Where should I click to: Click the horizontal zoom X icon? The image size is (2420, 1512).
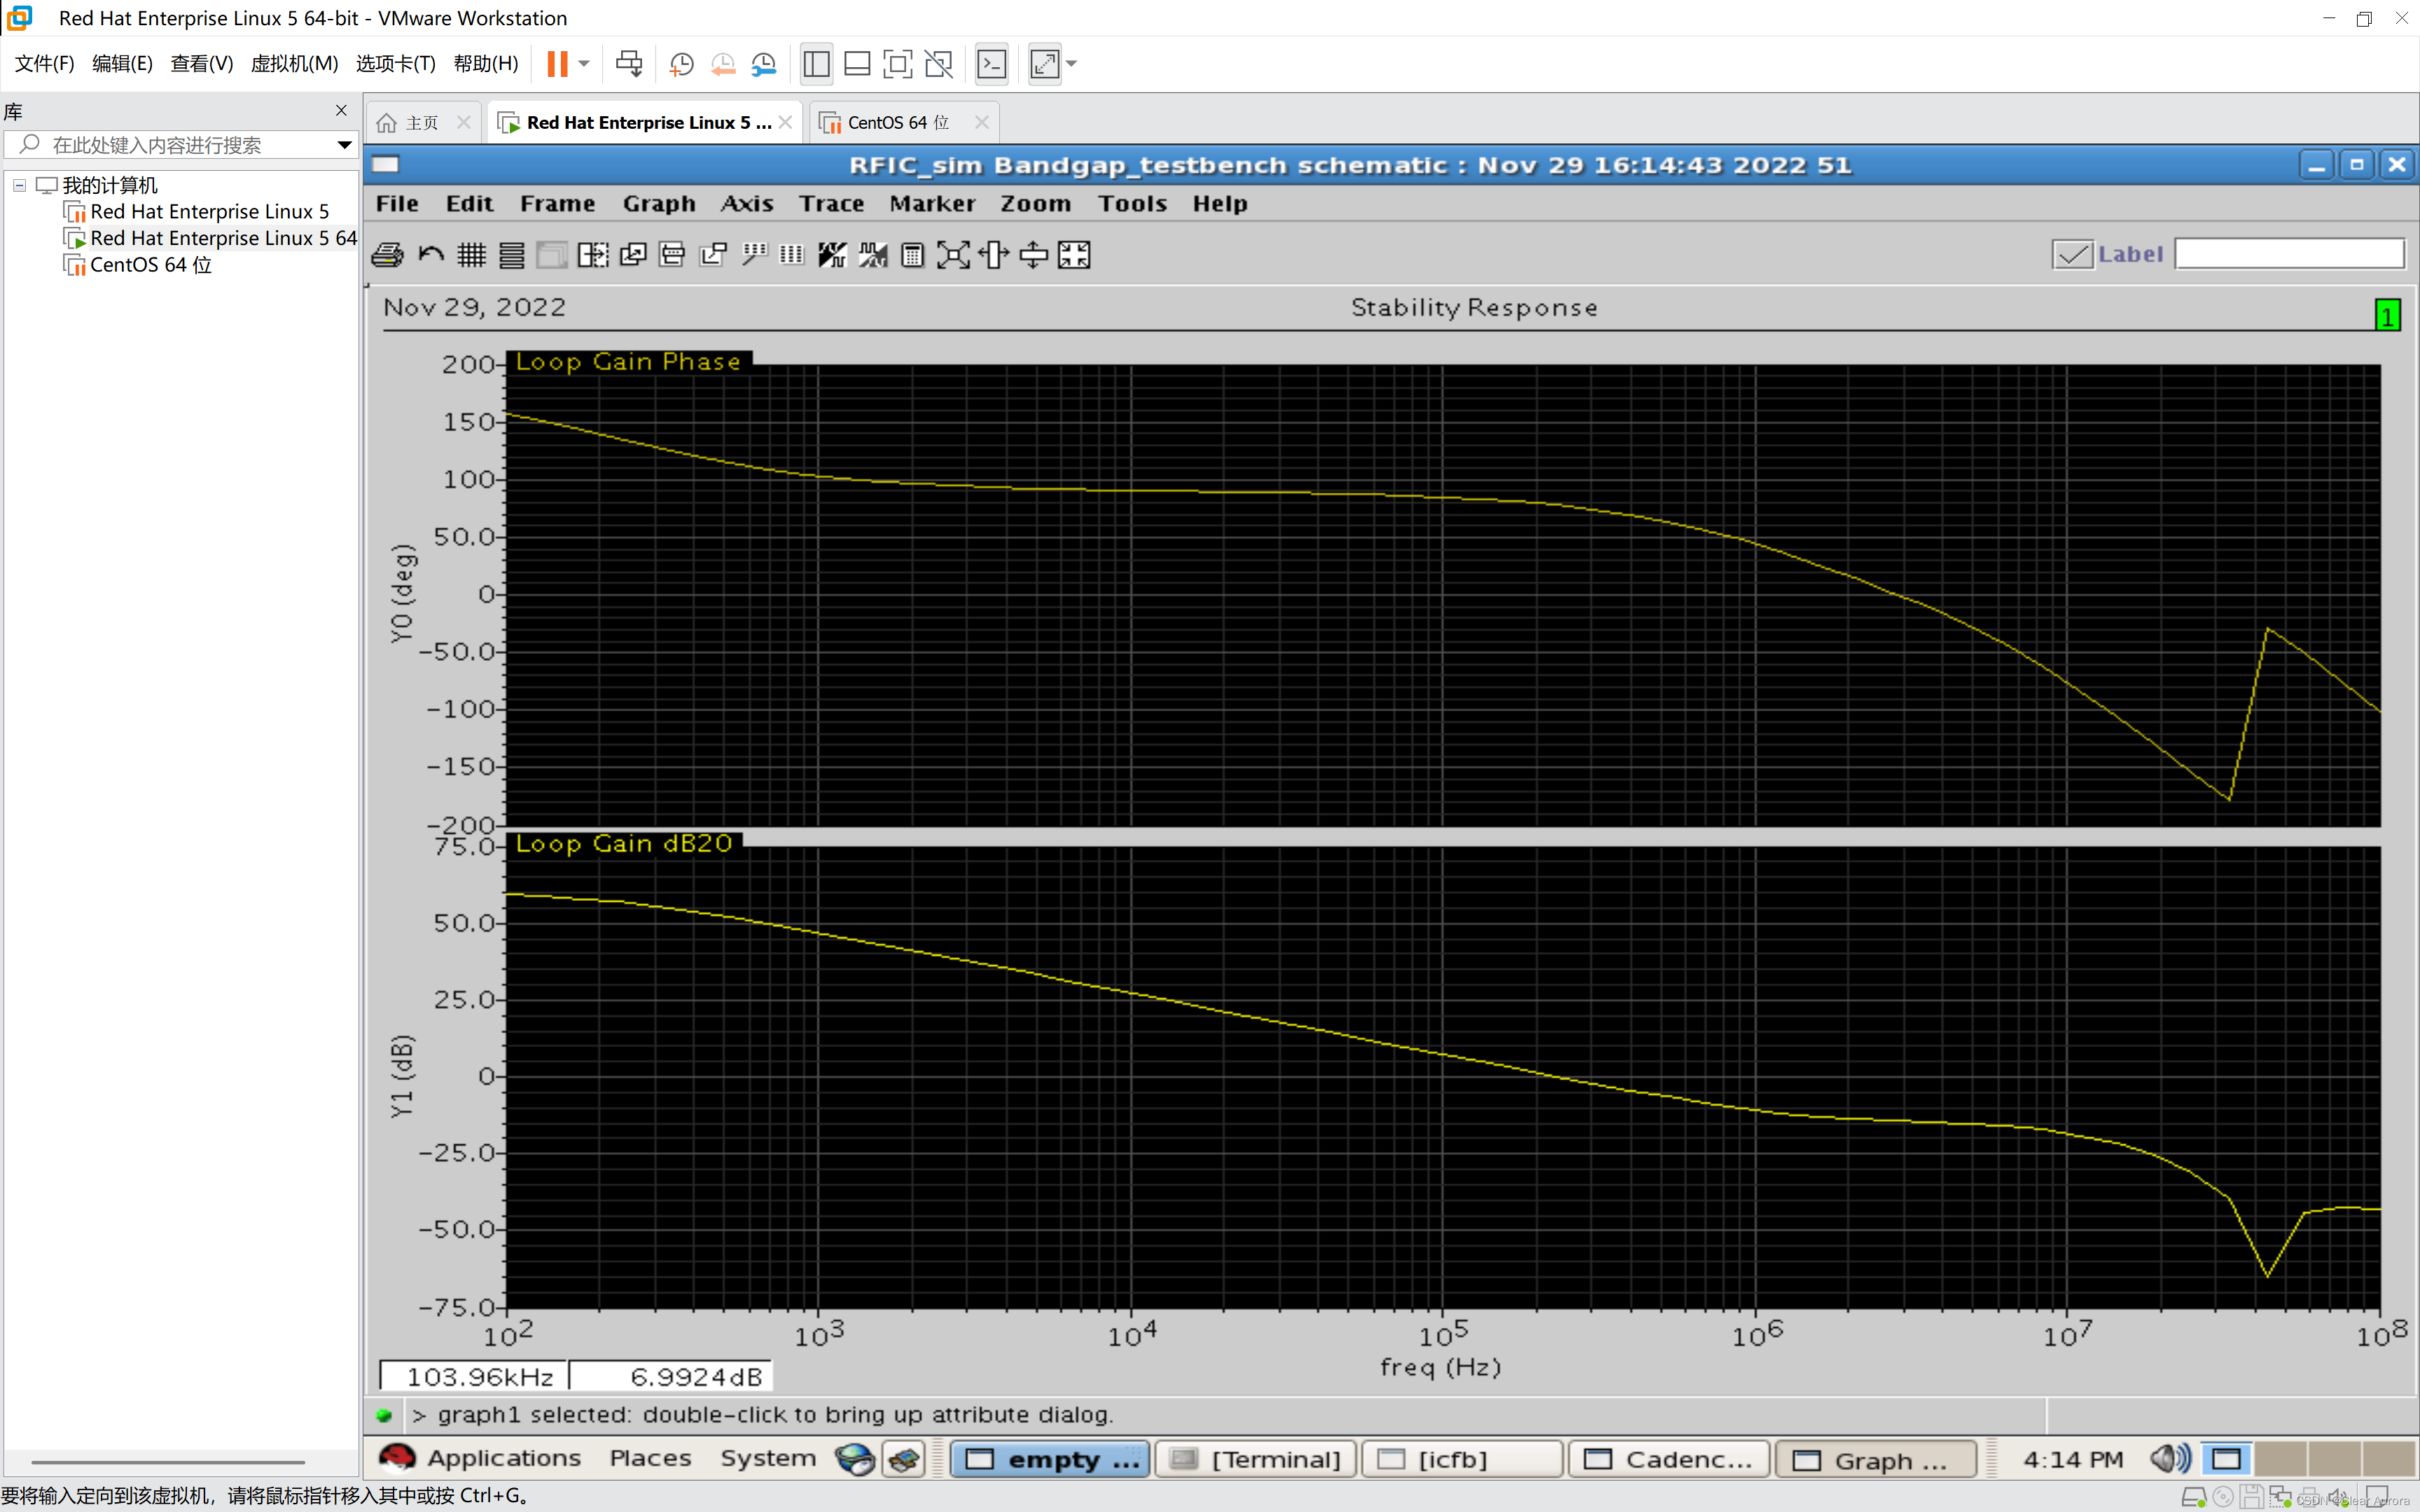click(x=994, y=255)
